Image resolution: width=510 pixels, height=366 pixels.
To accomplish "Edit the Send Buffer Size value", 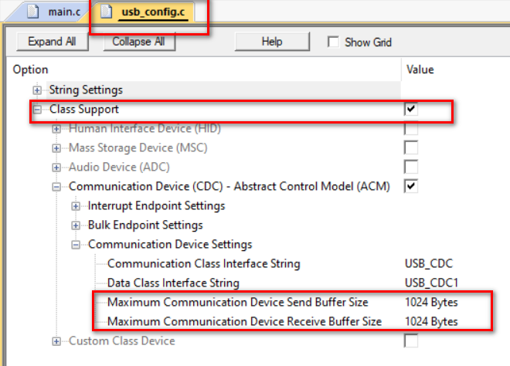I will coord(431,302).
